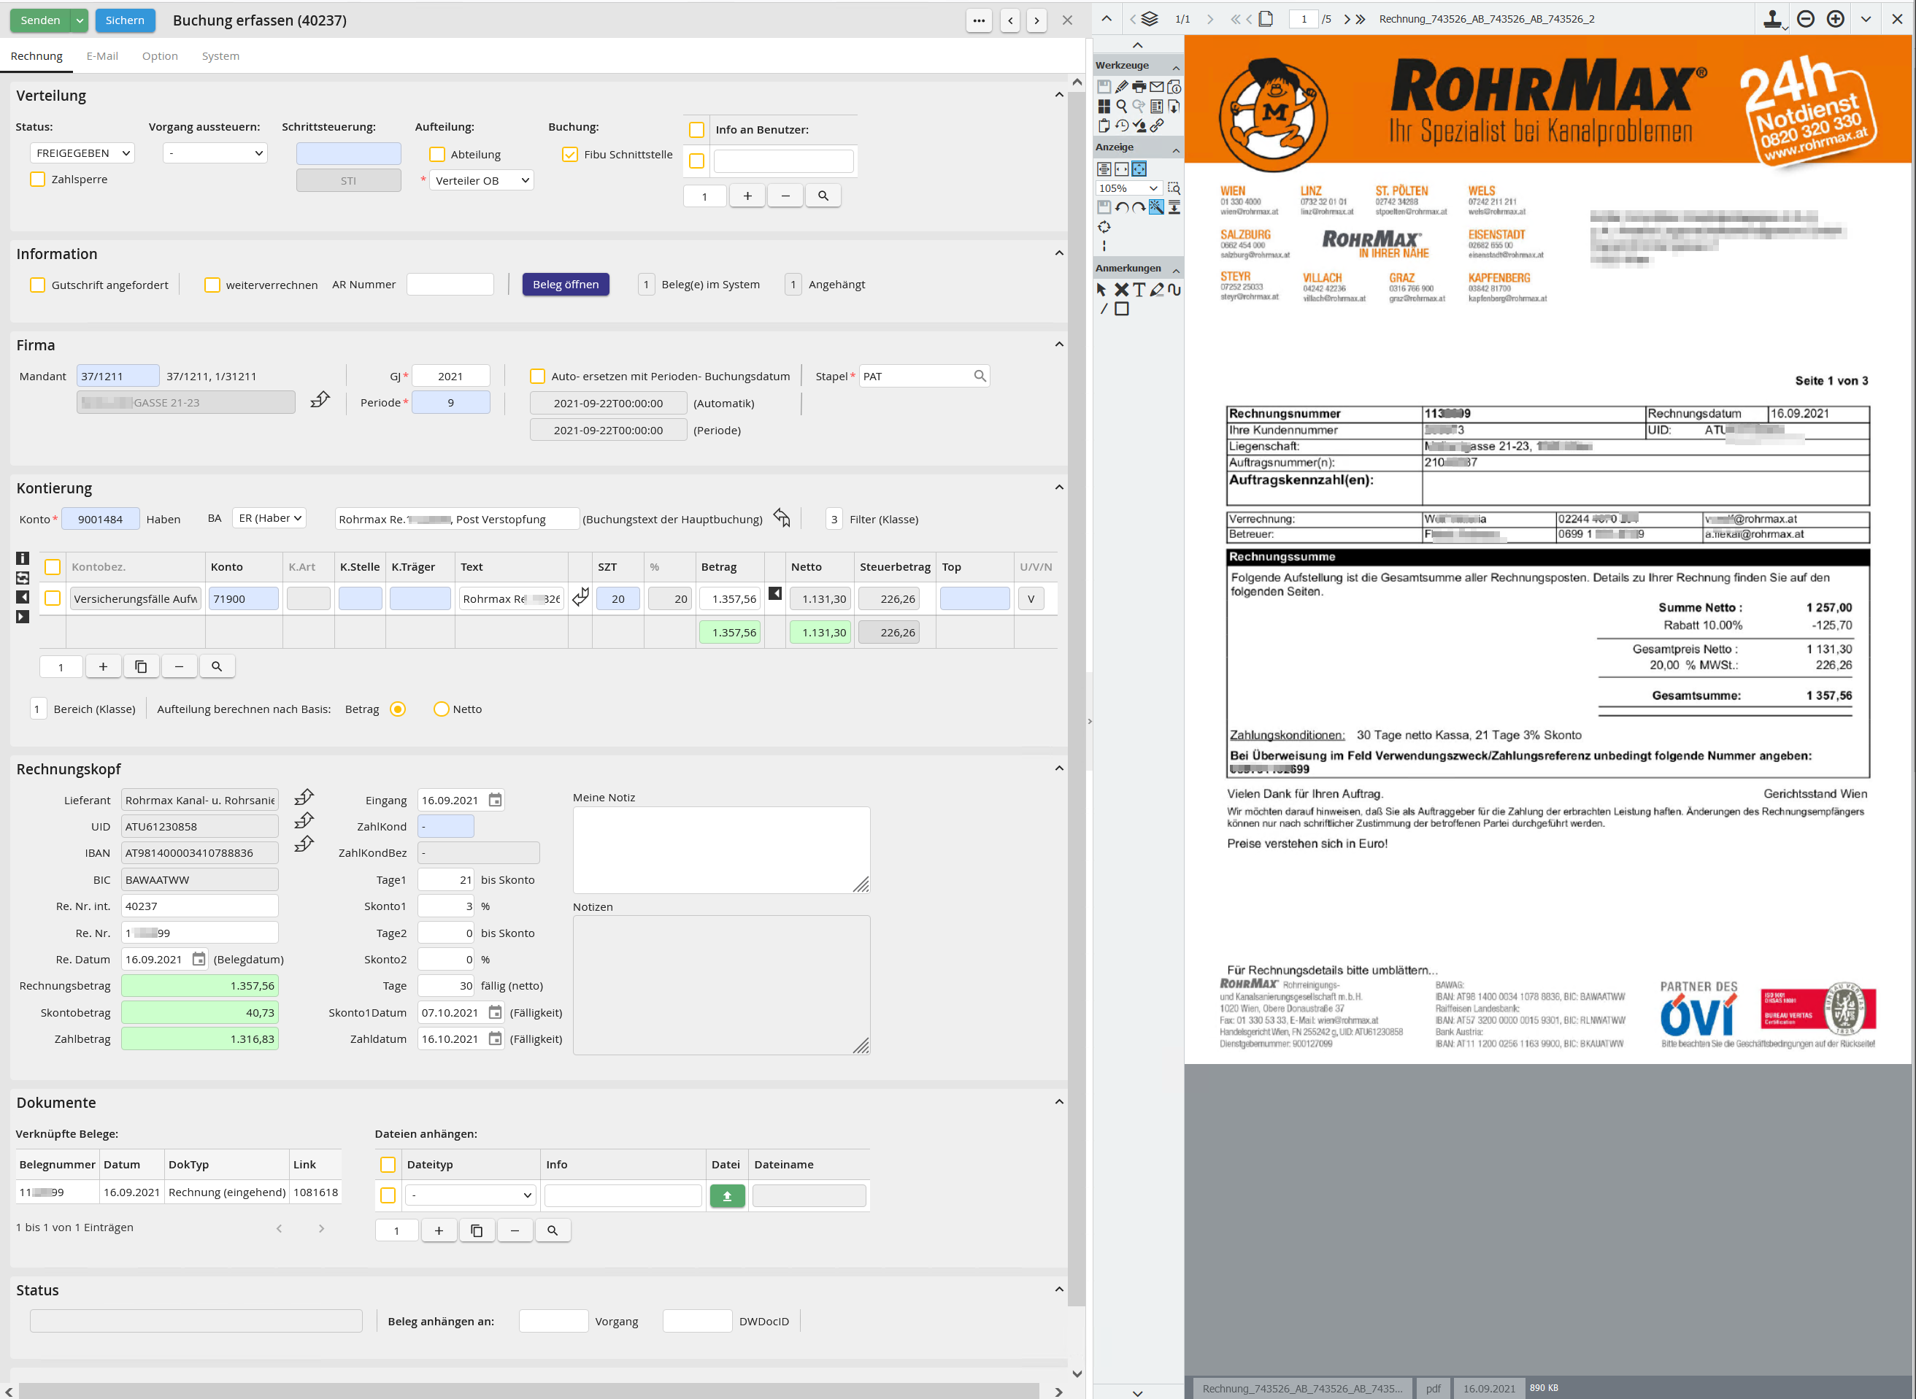Open the Verteiler OB dropdown

481,180
